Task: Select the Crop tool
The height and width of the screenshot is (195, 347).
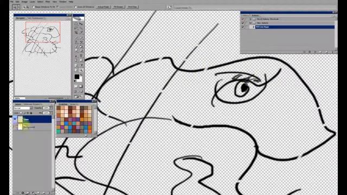Action: coord(76,32)
